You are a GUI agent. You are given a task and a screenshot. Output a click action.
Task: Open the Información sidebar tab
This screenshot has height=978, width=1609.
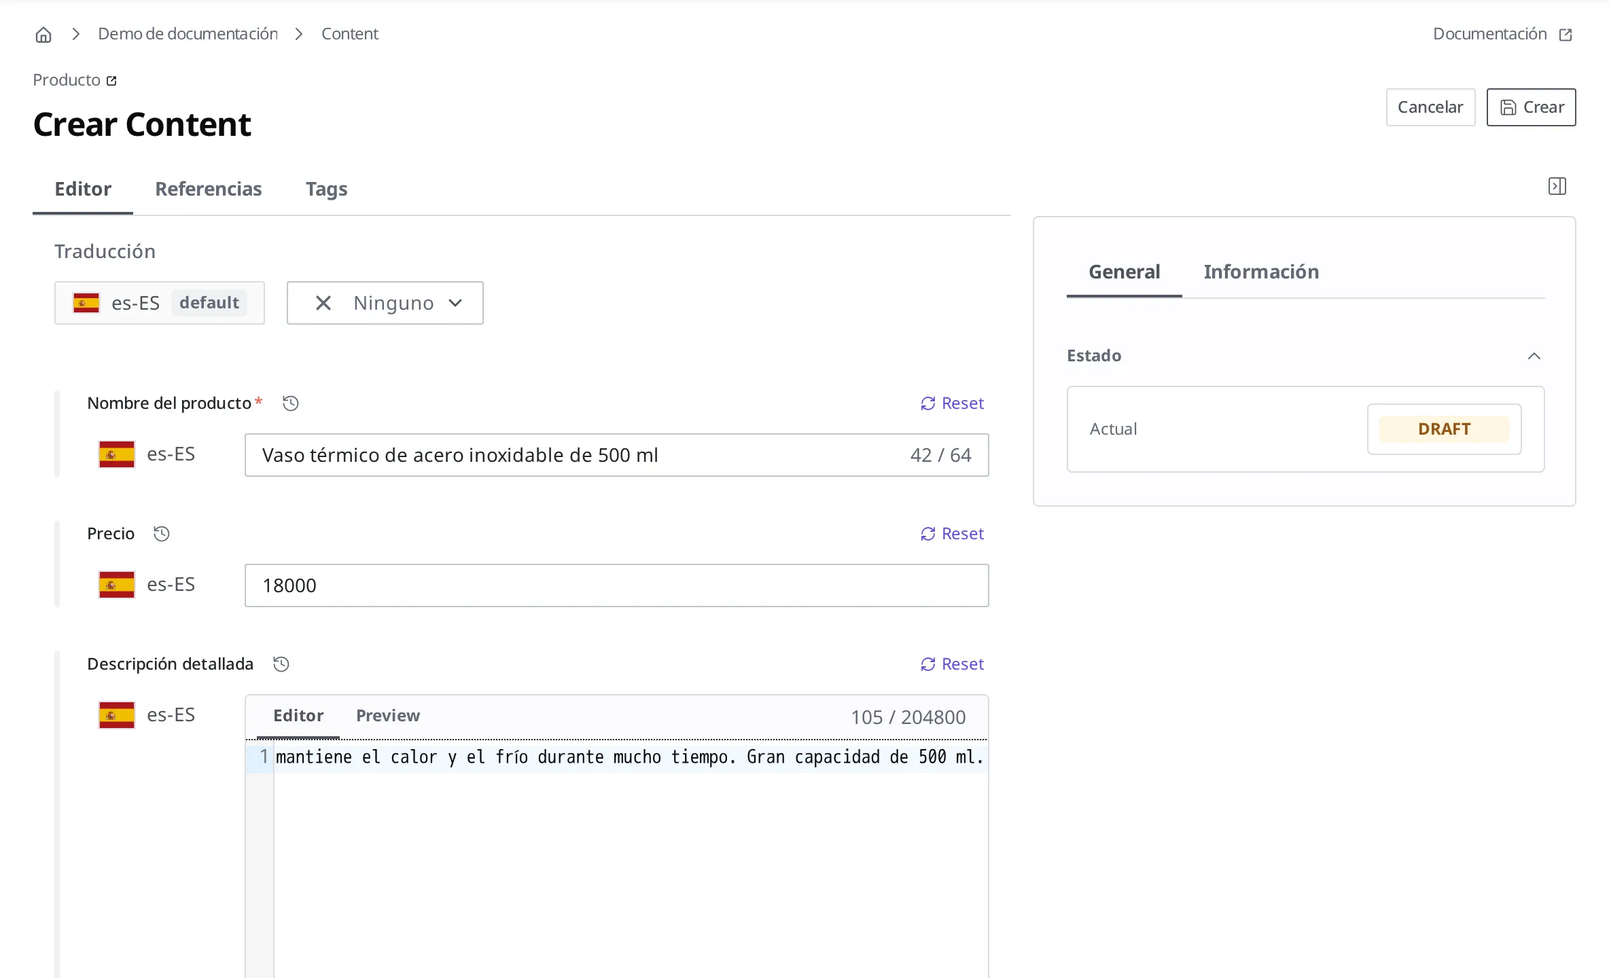pyautogui.click(x=1261, y=272)
